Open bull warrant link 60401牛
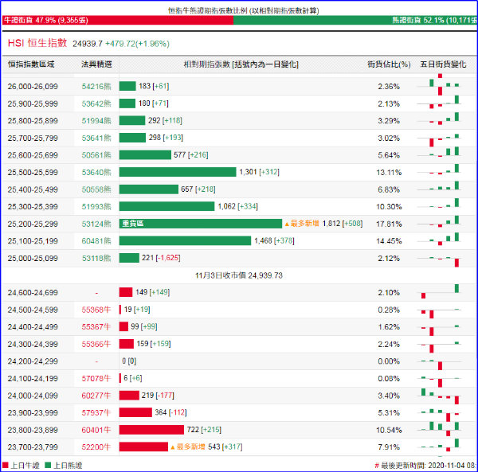This screenshot has width=478, height=472. point(96,431)
